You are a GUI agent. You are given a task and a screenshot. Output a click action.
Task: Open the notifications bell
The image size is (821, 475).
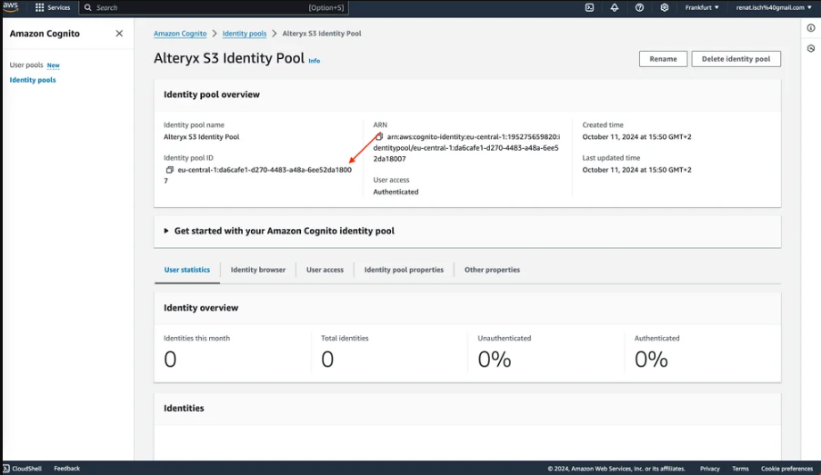615,7
